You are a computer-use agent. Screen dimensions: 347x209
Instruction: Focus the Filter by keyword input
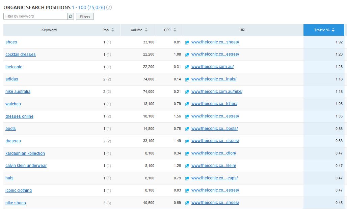[x=35, y=16]
